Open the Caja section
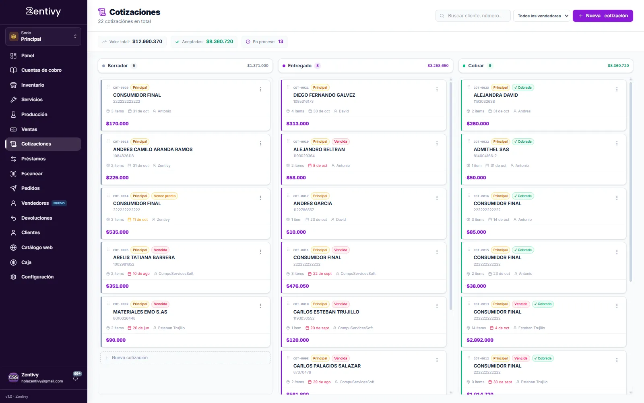Viewport: 644px width, 403px height. coord(43,262)
